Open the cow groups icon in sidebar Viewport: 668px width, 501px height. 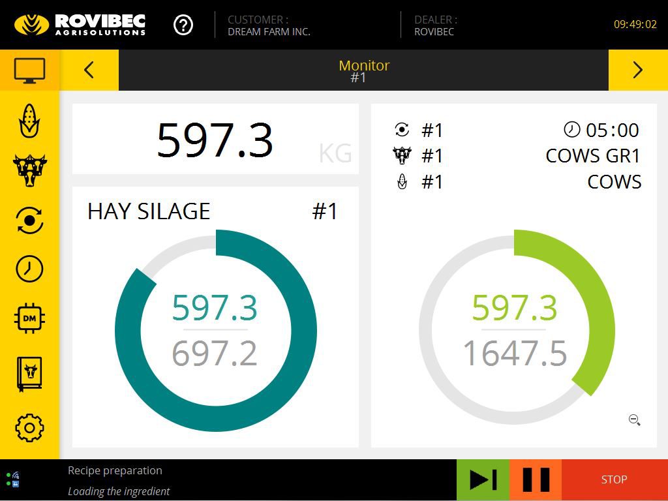pyautogui.click(x=29, y=170)
